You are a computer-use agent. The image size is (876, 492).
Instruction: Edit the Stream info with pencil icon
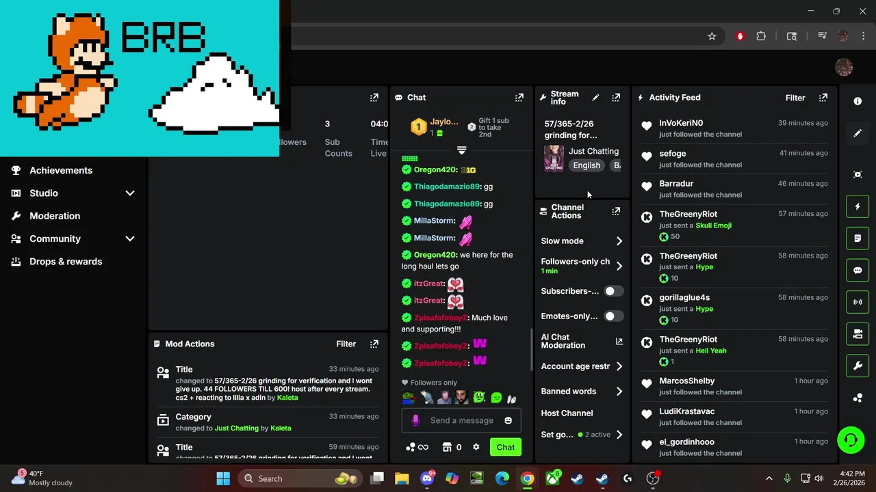(x=595, y=98)
